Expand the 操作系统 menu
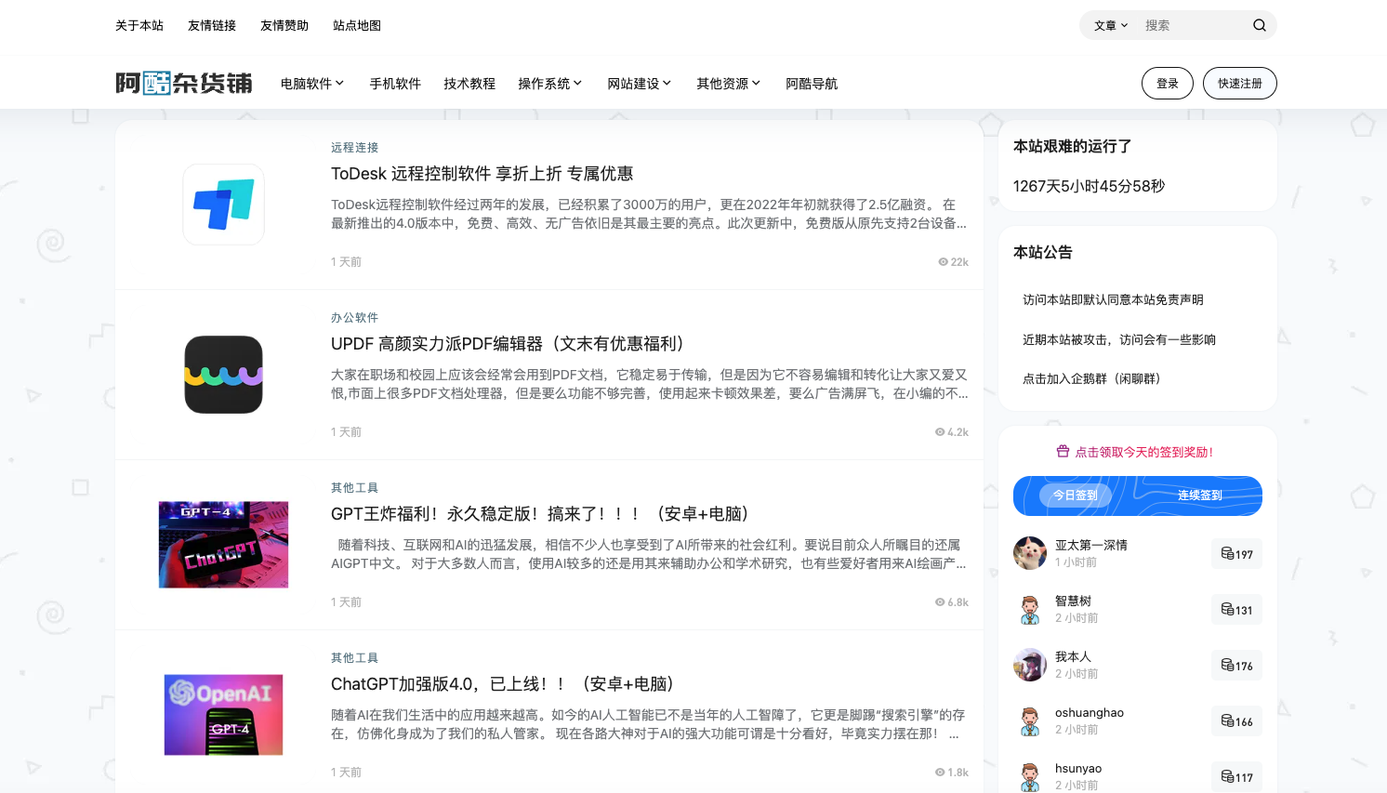1387x793 pixels. pyautogui.click(x=550, y=84)
